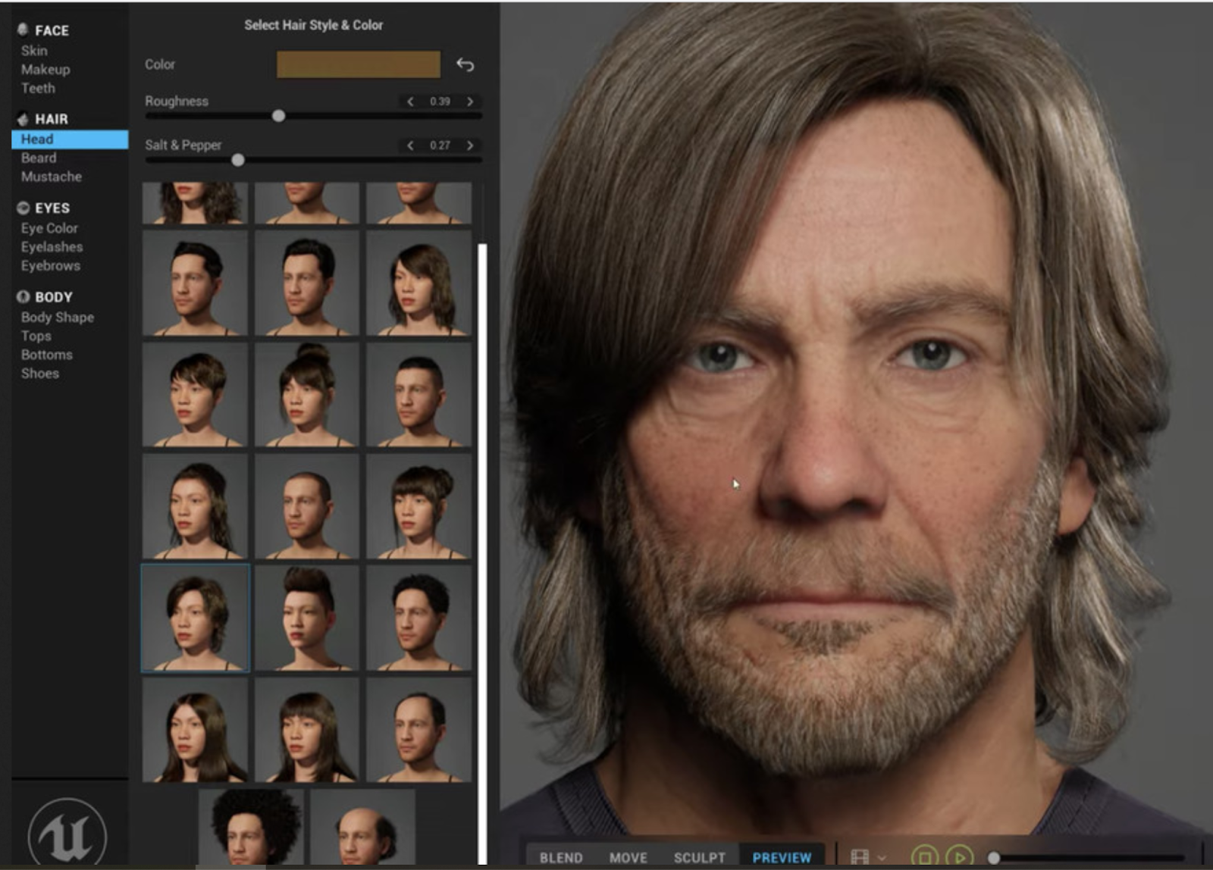Open the Eyelashes settings
1213x870 pixels.
coord(52,247)
